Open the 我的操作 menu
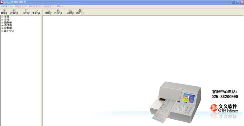The width and height of the screenshot is (244, 126). [x=7, y=6]
